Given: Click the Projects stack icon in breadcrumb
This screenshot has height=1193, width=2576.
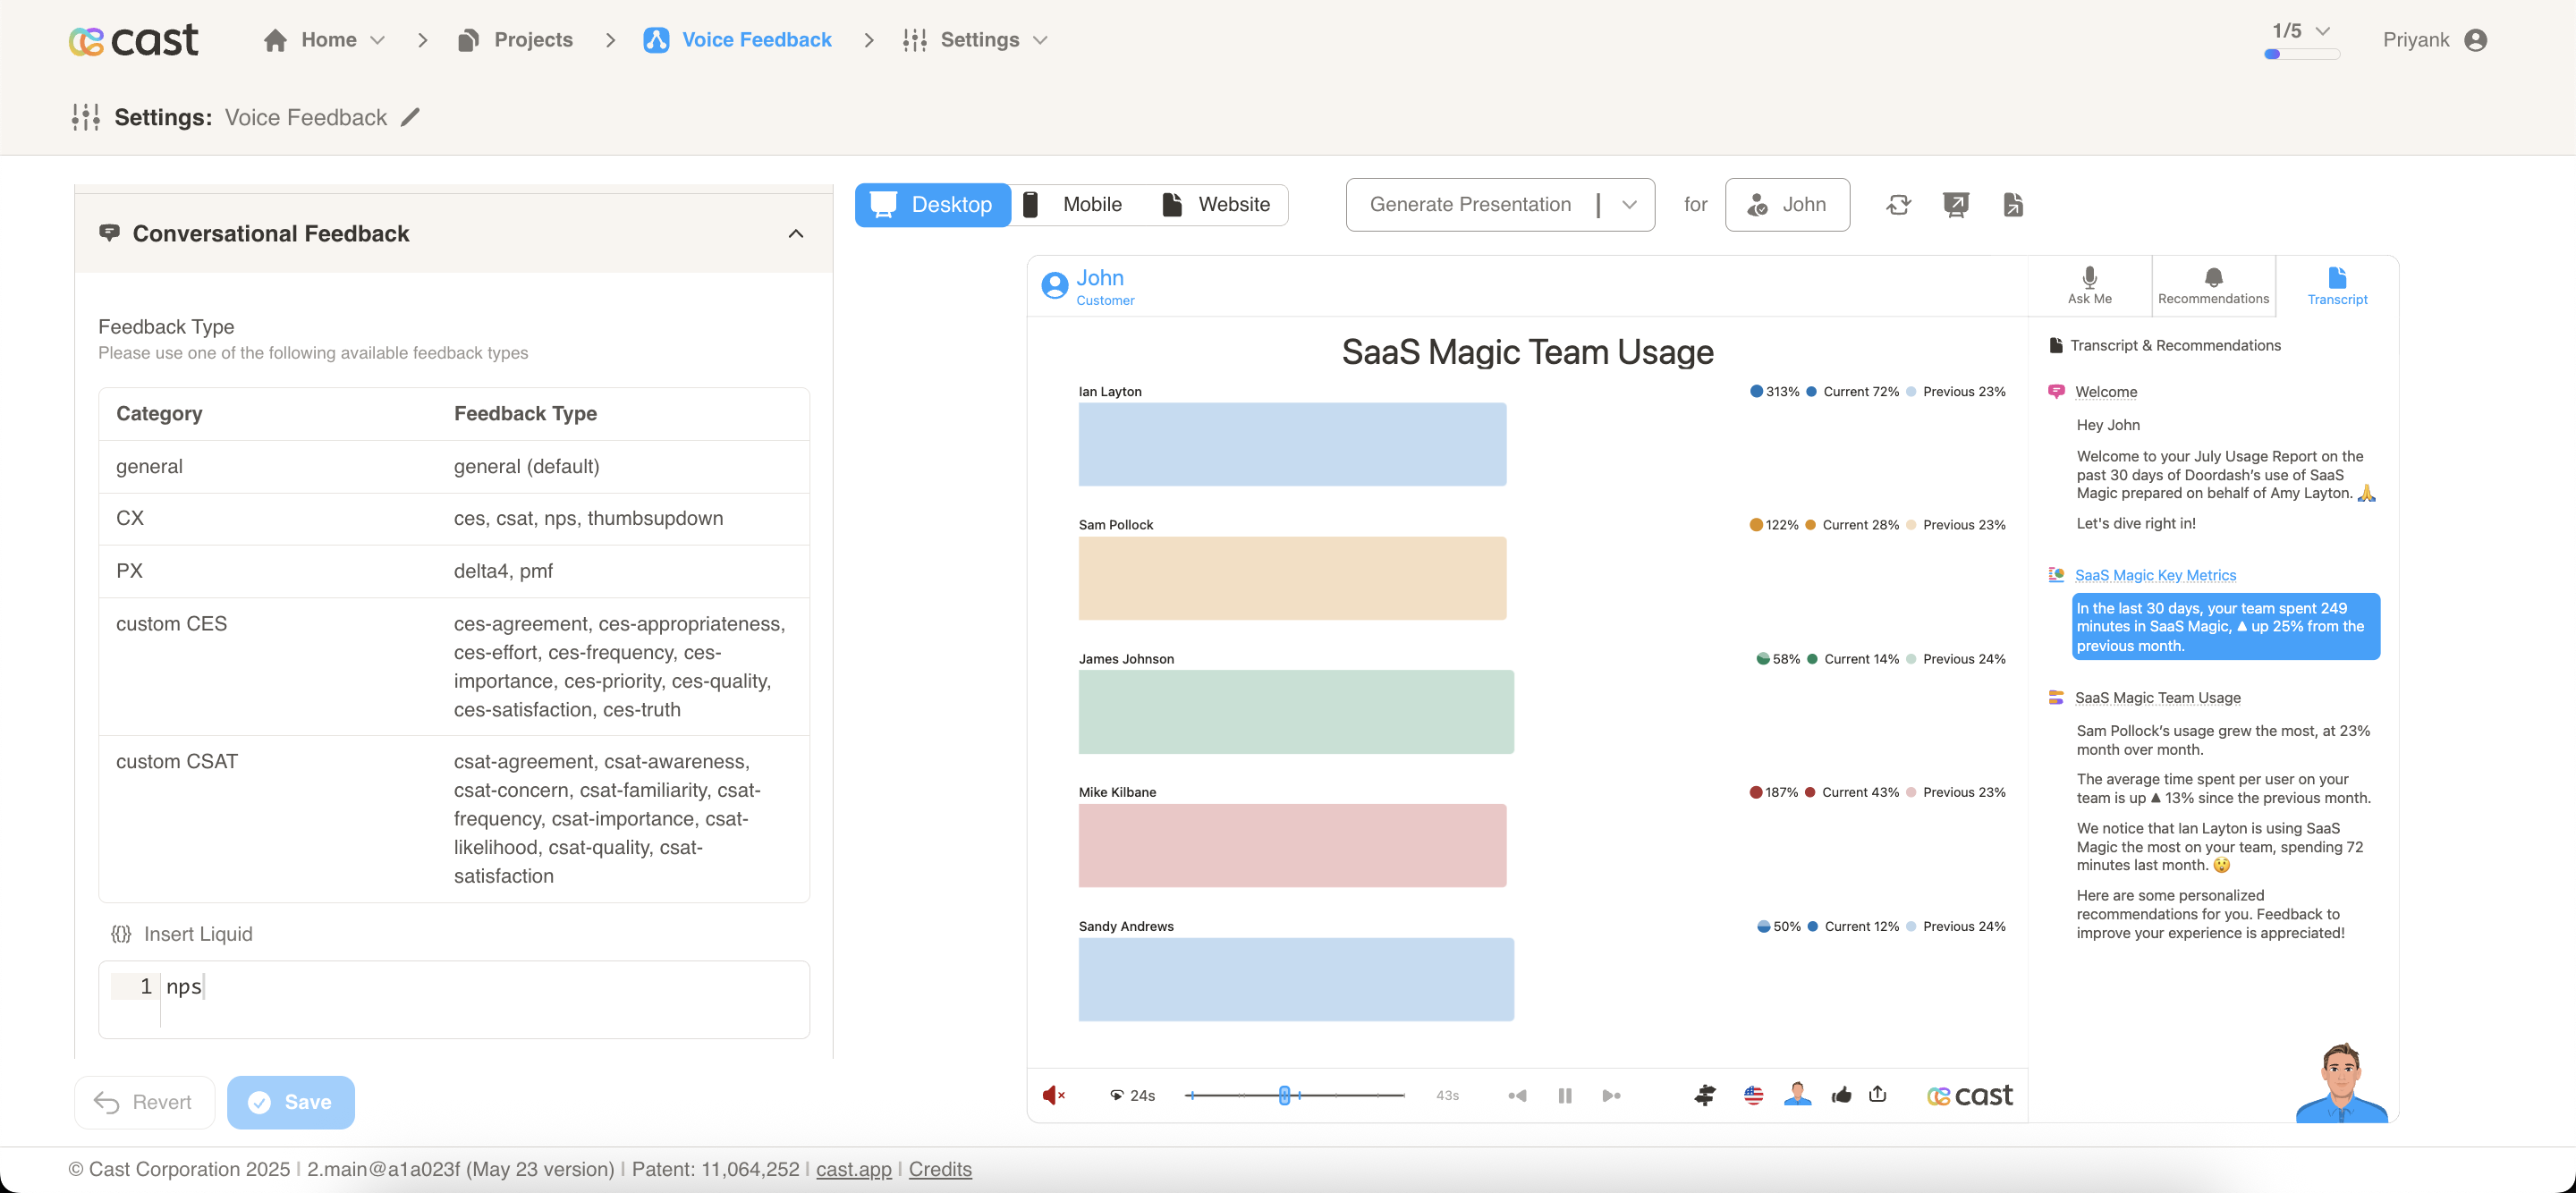Looking at the screenshot, I should click(x=467, y=40).
